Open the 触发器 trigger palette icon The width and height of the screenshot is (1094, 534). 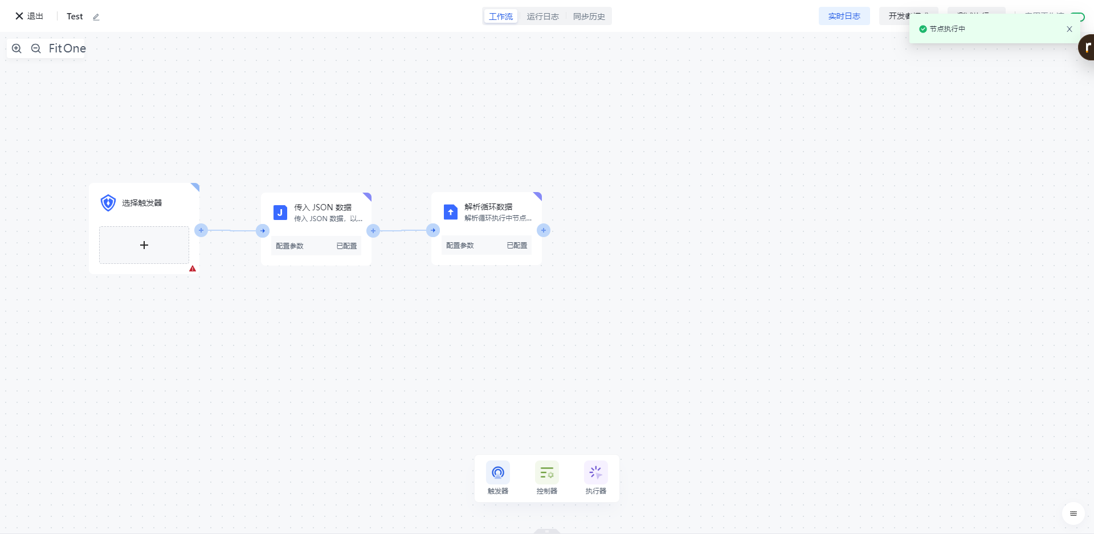click(497, 472)
